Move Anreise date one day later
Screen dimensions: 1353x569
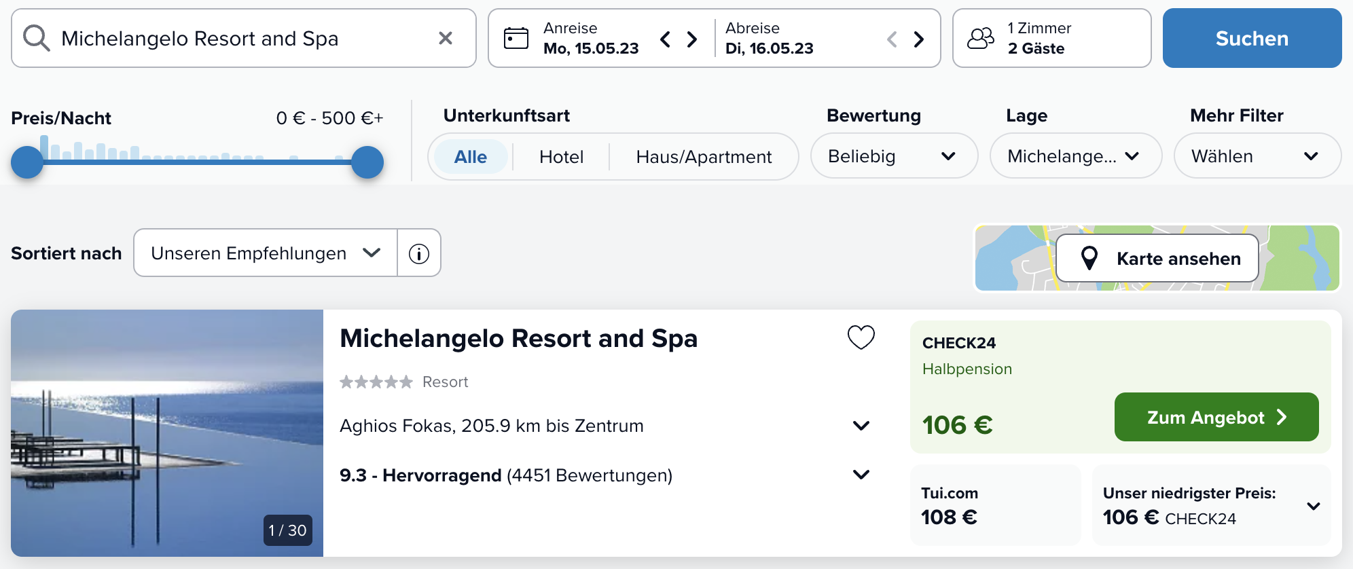tap(692, 39)
